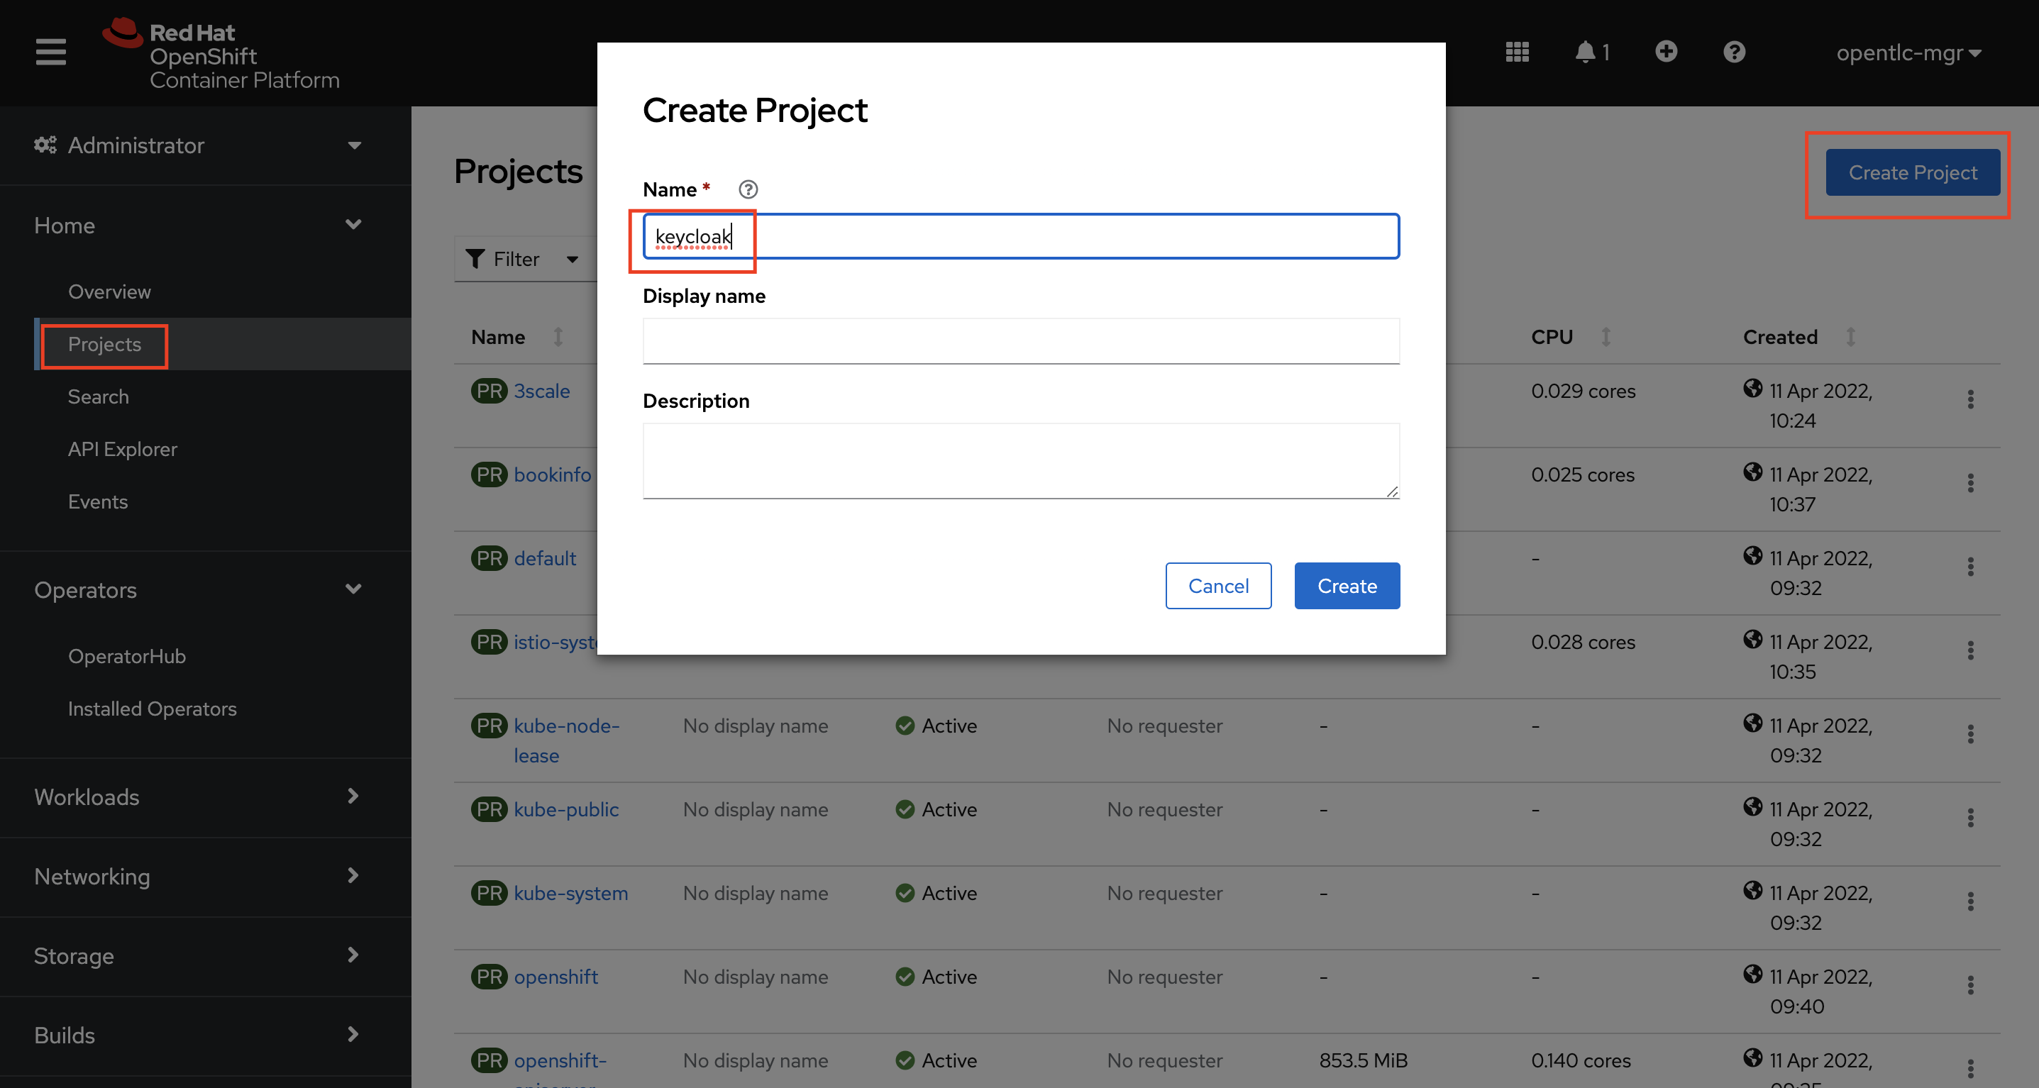Sort table by Created column icon

coord(1850,337)
